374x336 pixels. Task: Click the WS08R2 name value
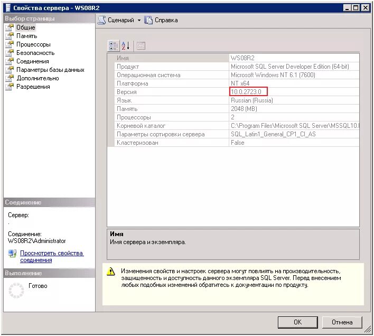[x=242, y=58]
